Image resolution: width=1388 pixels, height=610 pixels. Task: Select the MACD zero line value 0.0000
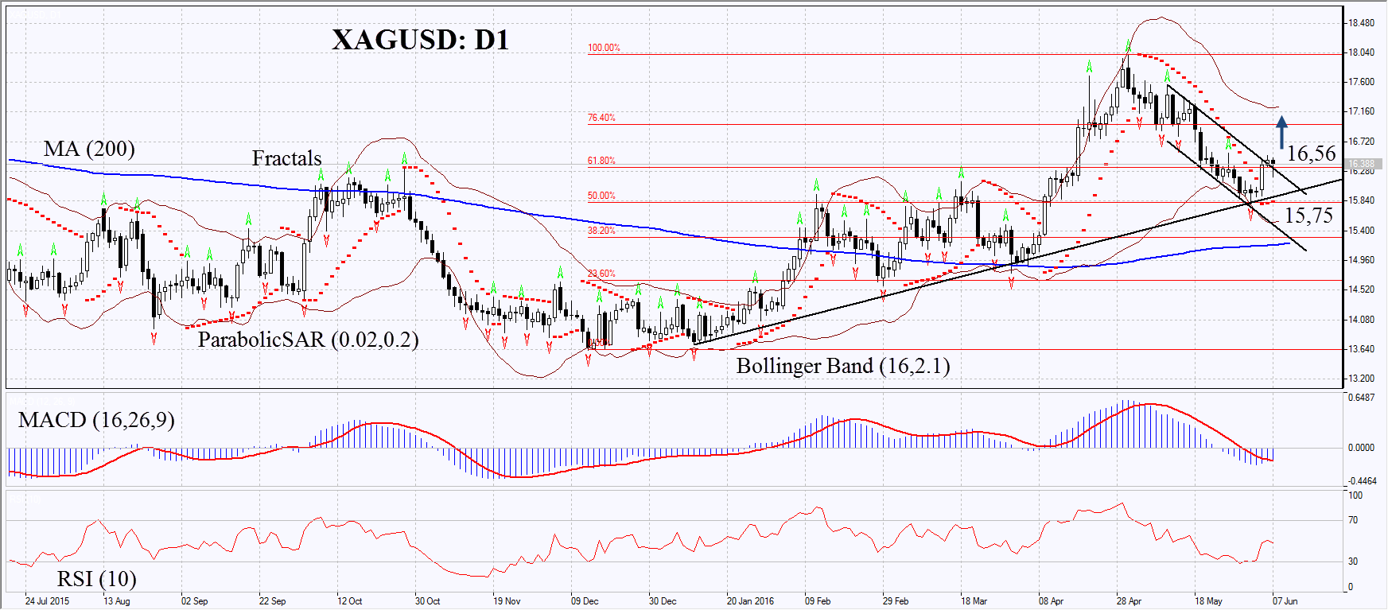click(1361, 448)
